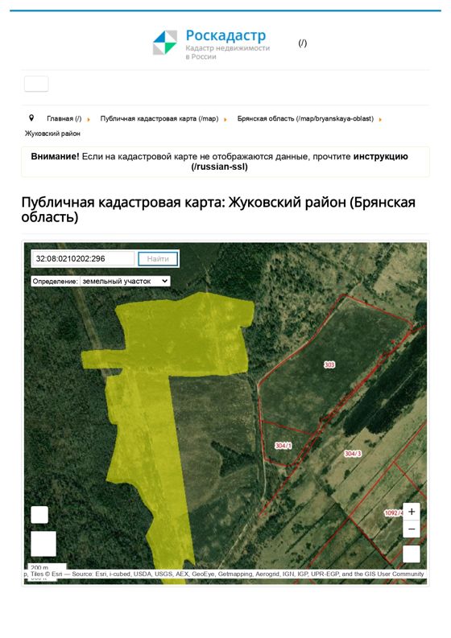Zoom out the map with minus button
Viewport: 451px width, 638px height.
click(412, 529)
